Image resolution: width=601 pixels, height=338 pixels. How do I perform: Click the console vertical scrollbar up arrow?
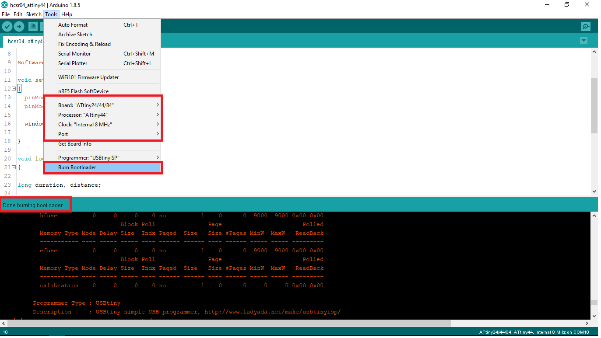click(594, 216)
